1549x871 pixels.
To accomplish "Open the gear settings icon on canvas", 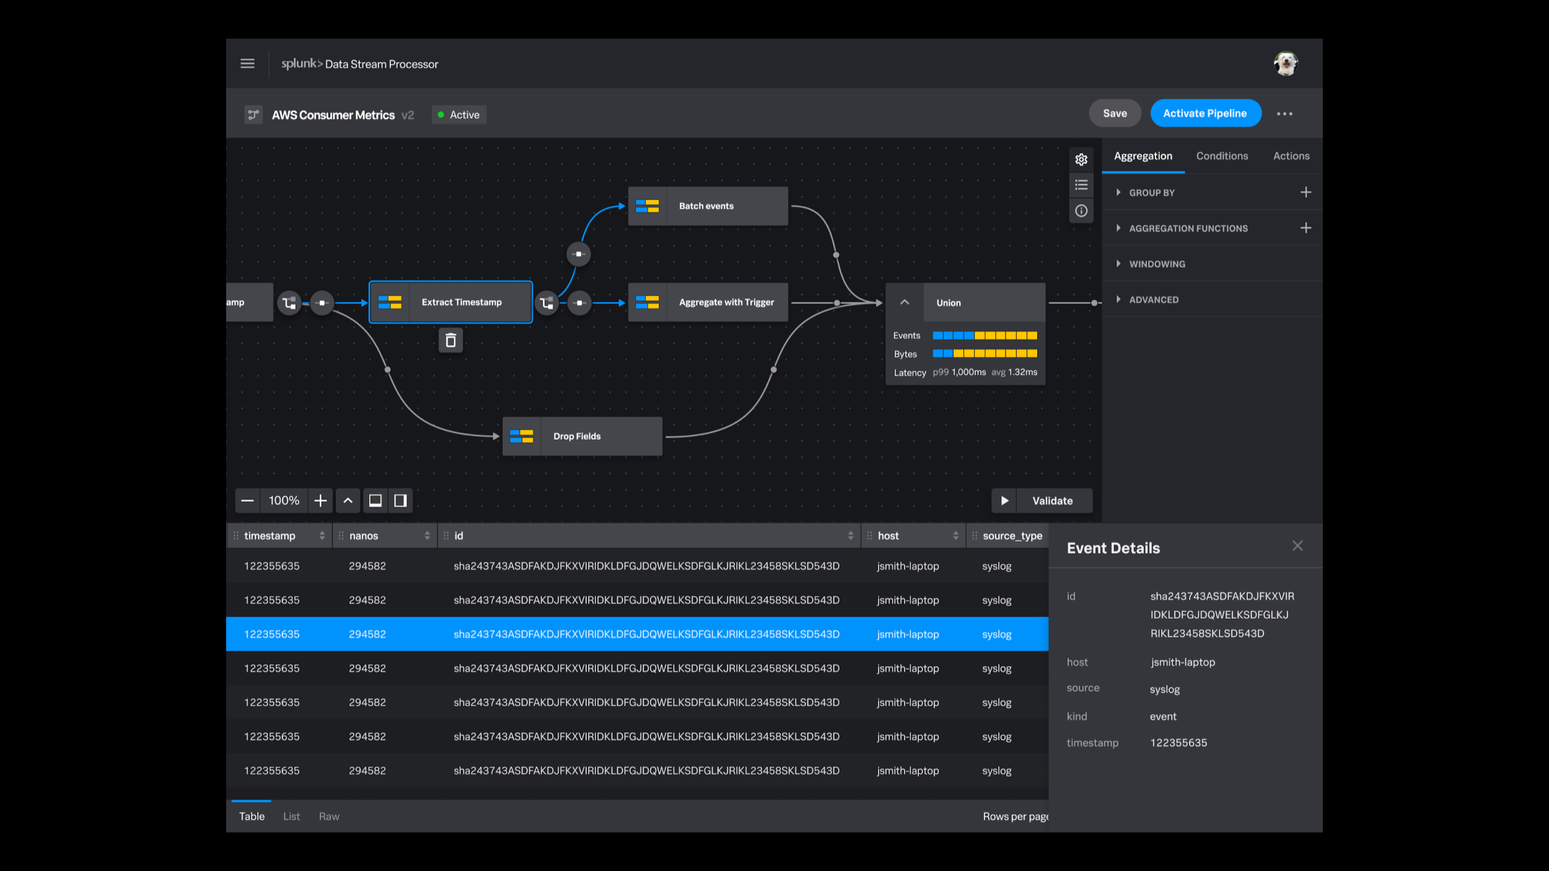I will 1081,159.
